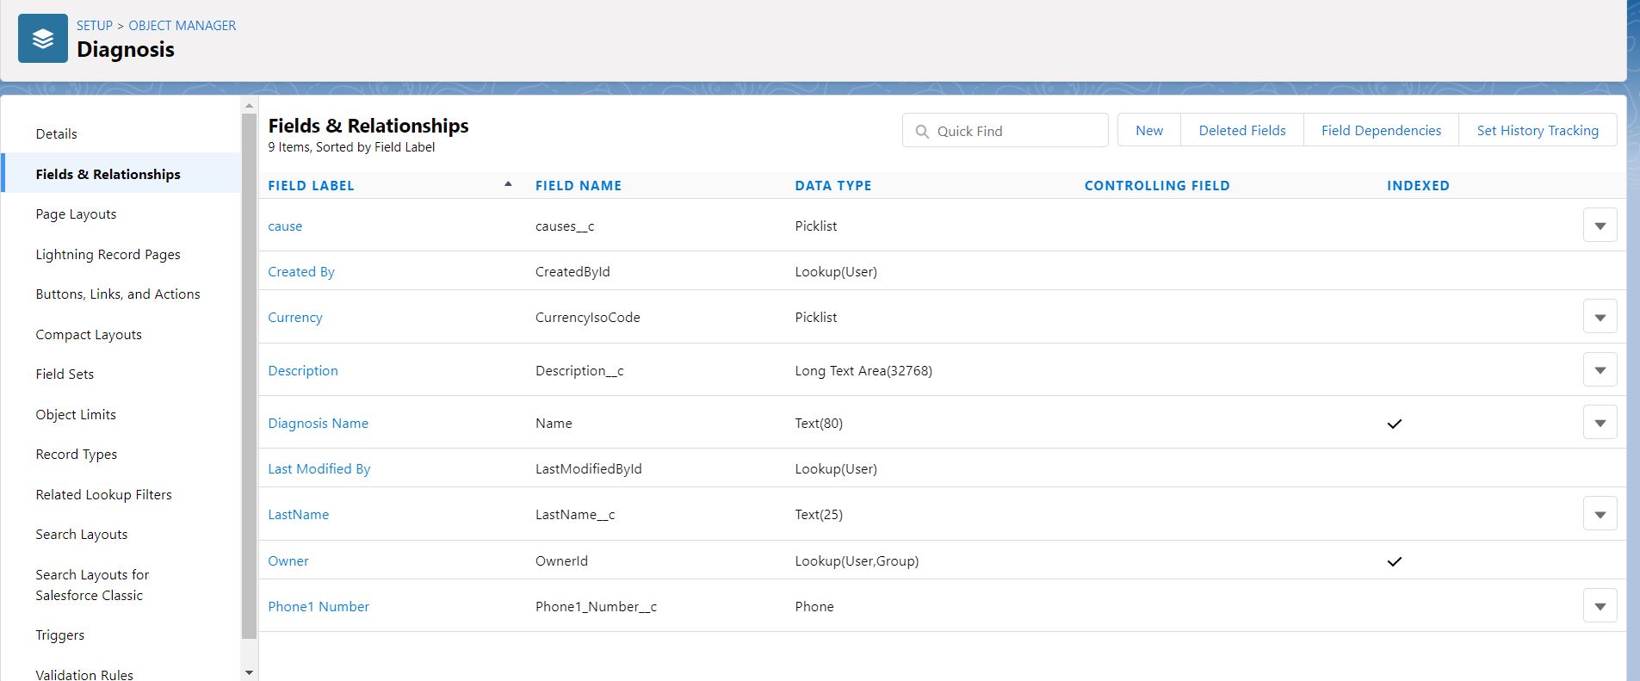Open the Phone1 Number field link
This screenshot has height=681, width=1640.
click(319, 606)
